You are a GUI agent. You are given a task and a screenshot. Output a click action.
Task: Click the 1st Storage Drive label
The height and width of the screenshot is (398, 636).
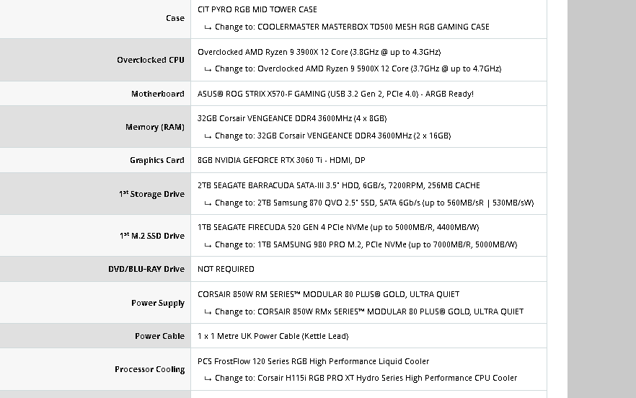(151, 194)
